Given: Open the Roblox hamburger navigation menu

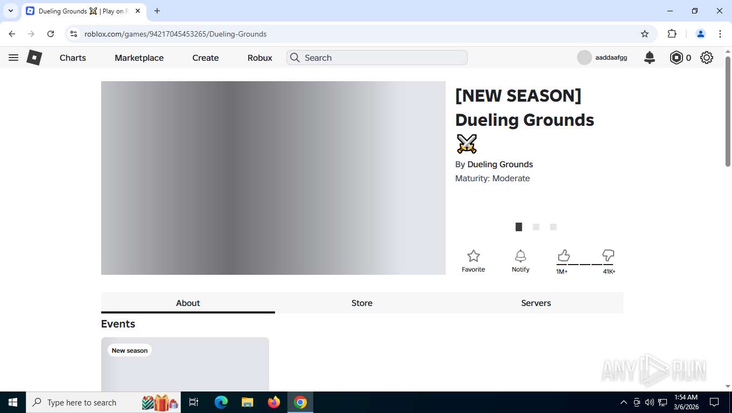Looking at the screenshot, I should click(13, 58).
